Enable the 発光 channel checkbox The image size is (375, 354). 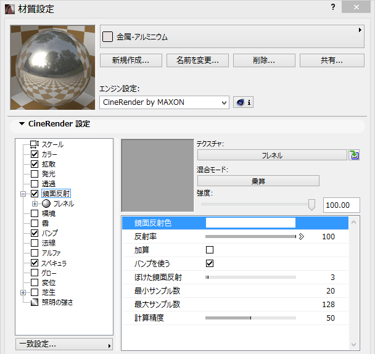[x=35, y=174]
